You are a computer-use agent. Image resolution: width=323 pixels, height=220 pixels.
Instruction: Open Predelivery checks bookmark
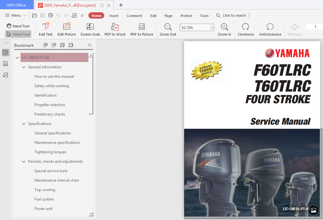[50, 114]
